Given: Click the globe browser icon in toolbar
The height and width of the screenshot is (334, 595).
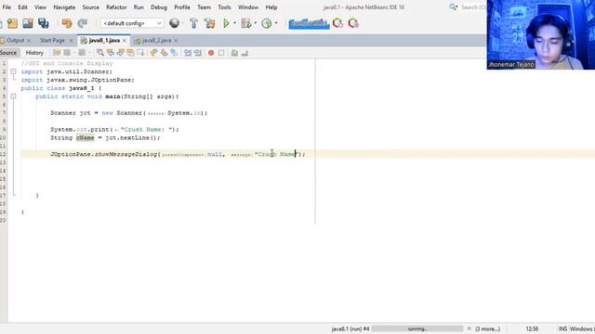Looking at the screenshot, I should tap(174, 23).
